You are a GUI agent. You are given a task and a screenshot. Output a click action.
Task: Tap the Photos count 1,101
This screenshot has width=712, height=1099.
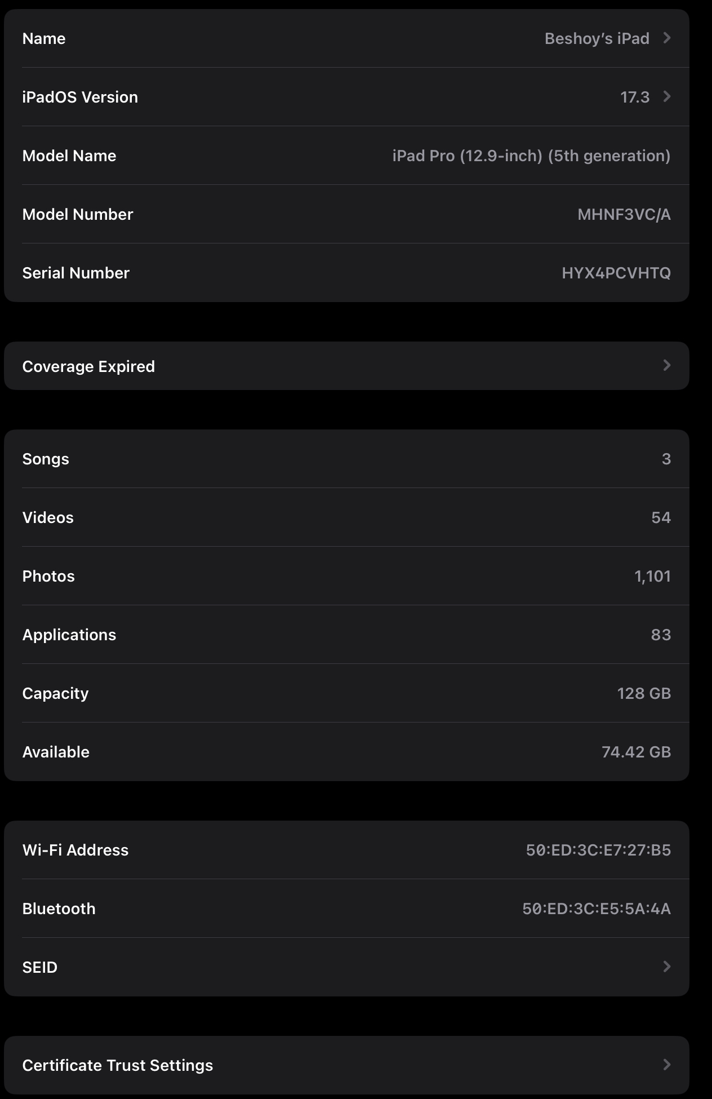652,576
